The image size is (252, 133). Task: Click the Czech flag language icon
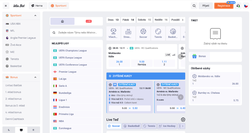pyautogui.click(x=246, y=6)
